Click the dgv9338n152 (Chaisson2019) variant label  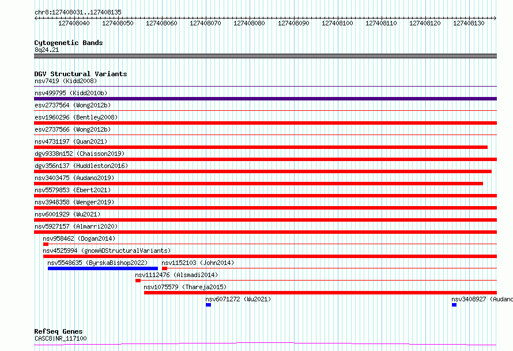tap(80, 154)
